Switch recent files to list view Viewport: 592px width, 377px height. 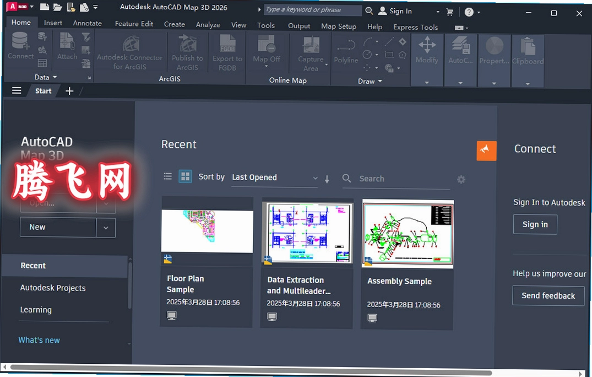tap(167, 176)
